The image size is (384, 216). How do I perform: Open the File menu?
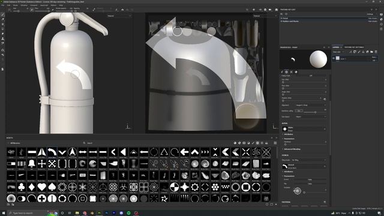(3, 5)
